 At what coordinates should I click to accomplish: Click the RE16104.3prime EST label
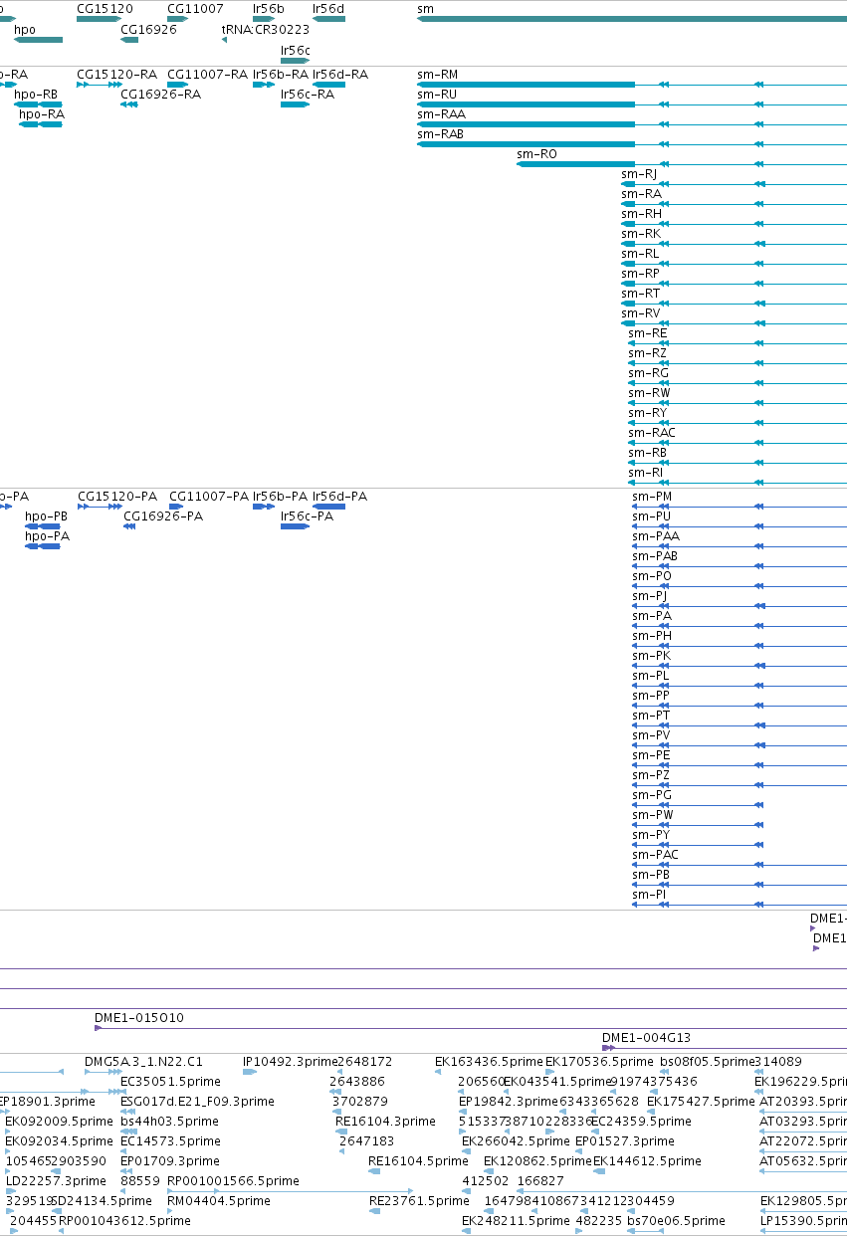pos(385,1122)
